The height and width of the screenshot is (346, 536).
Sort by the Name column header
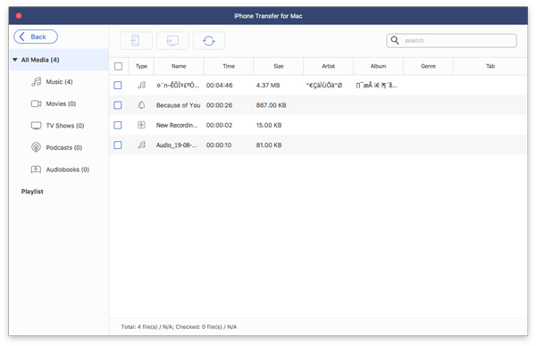[x=179, y=66]
